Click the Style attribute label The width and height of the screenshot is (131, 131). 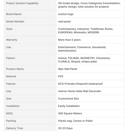click(x=9, y=29)
